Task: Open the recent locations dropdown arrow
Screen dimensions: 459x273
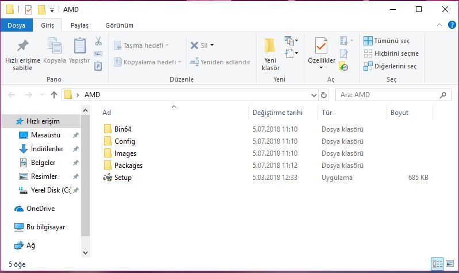Action: pos(42,95)
